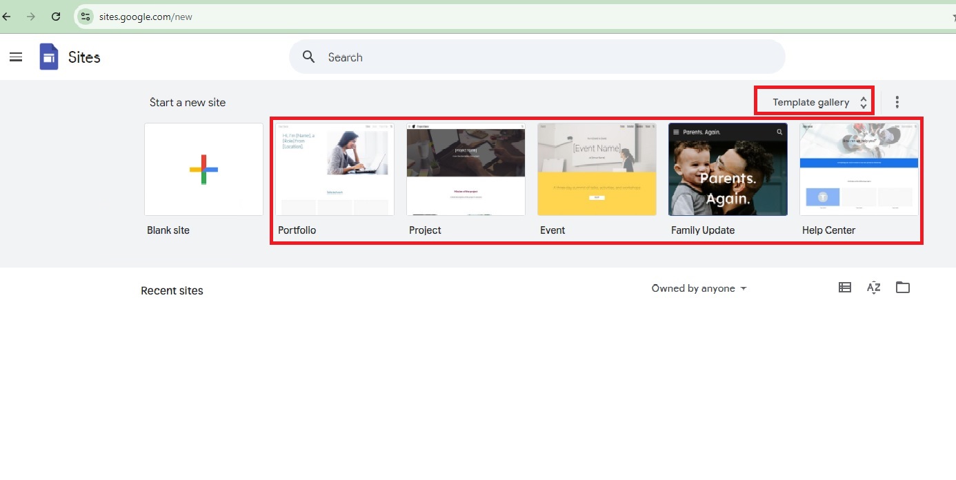Click the search magnifier icon

(x=308, y=57)
